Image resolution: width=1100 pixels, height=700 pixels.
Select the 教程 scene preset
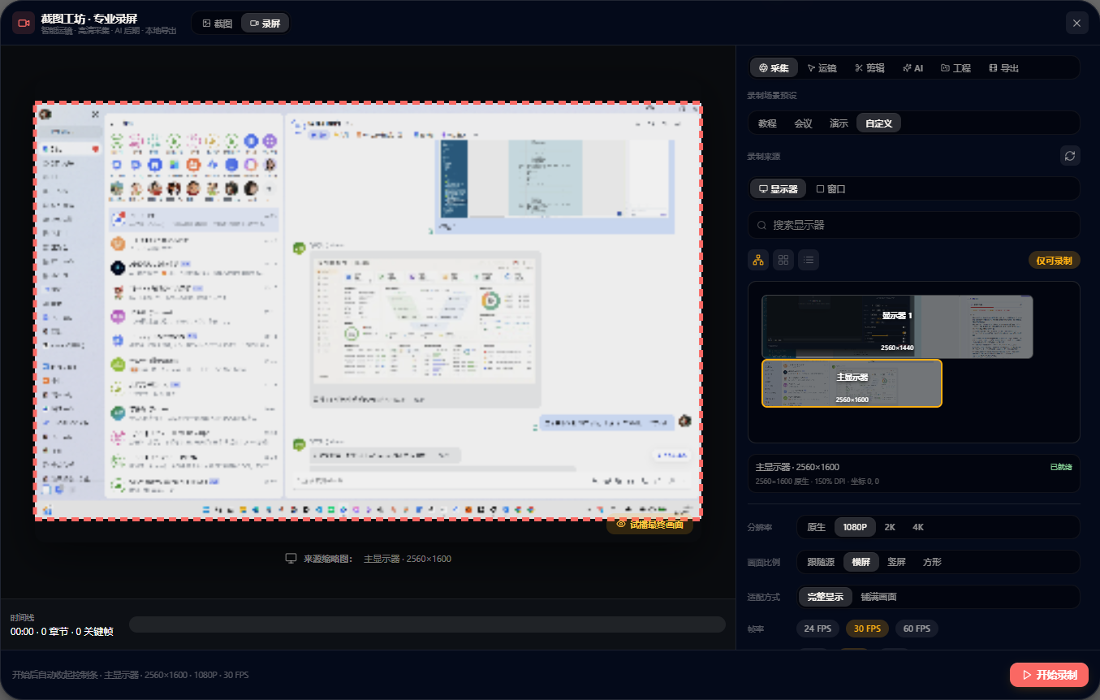point(767,123)
